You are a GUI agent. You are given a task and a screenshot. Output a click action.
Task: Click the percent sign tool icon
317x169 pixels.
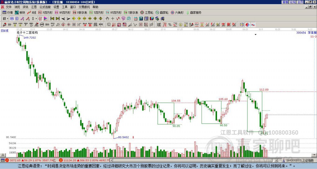(170, 25)
